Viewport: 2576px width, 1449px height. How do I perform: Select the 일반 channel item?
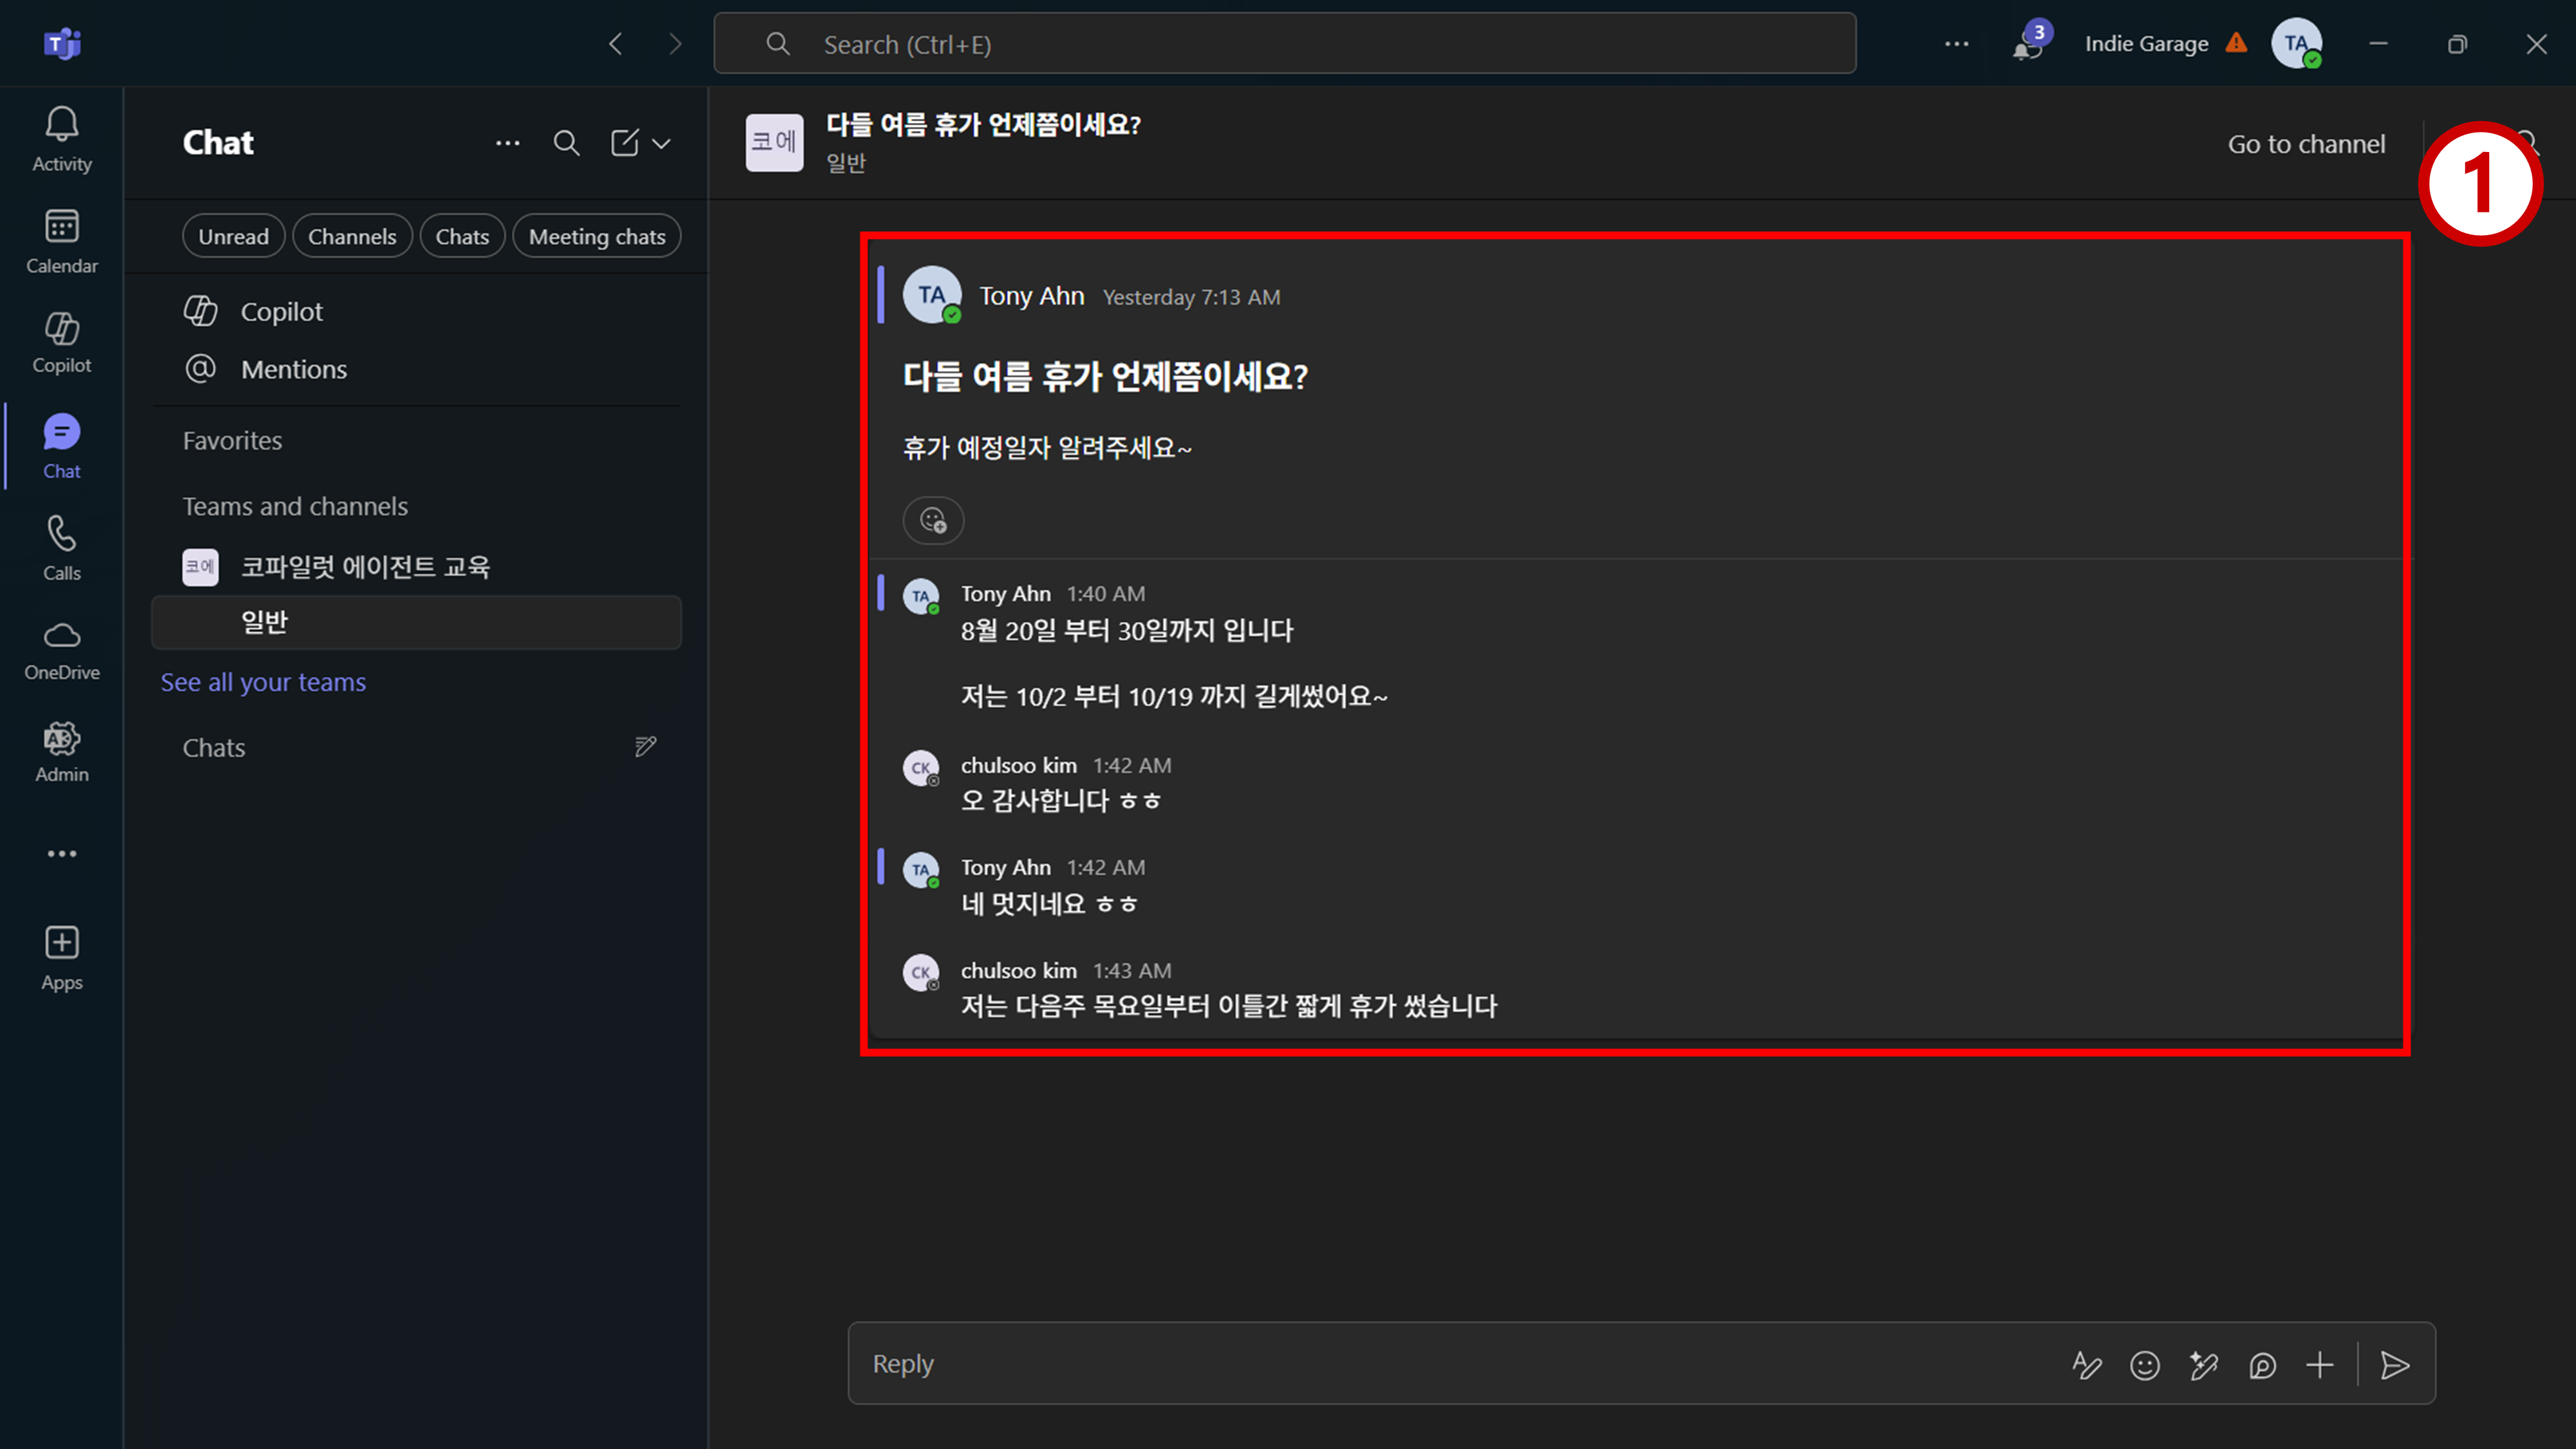coord(416,622)
